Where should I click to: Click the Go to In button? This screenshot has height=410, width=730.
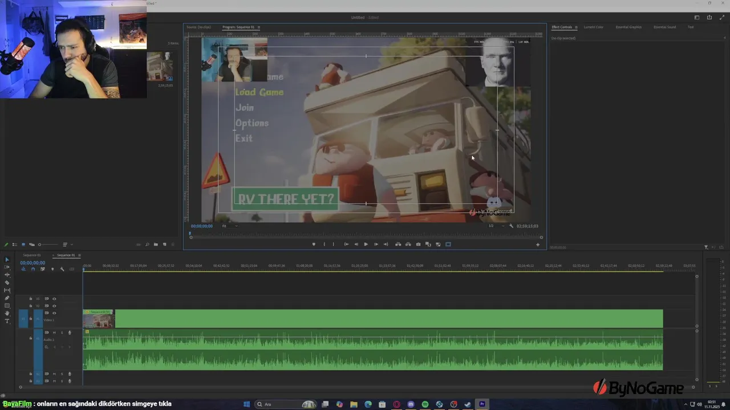(346, 244)
